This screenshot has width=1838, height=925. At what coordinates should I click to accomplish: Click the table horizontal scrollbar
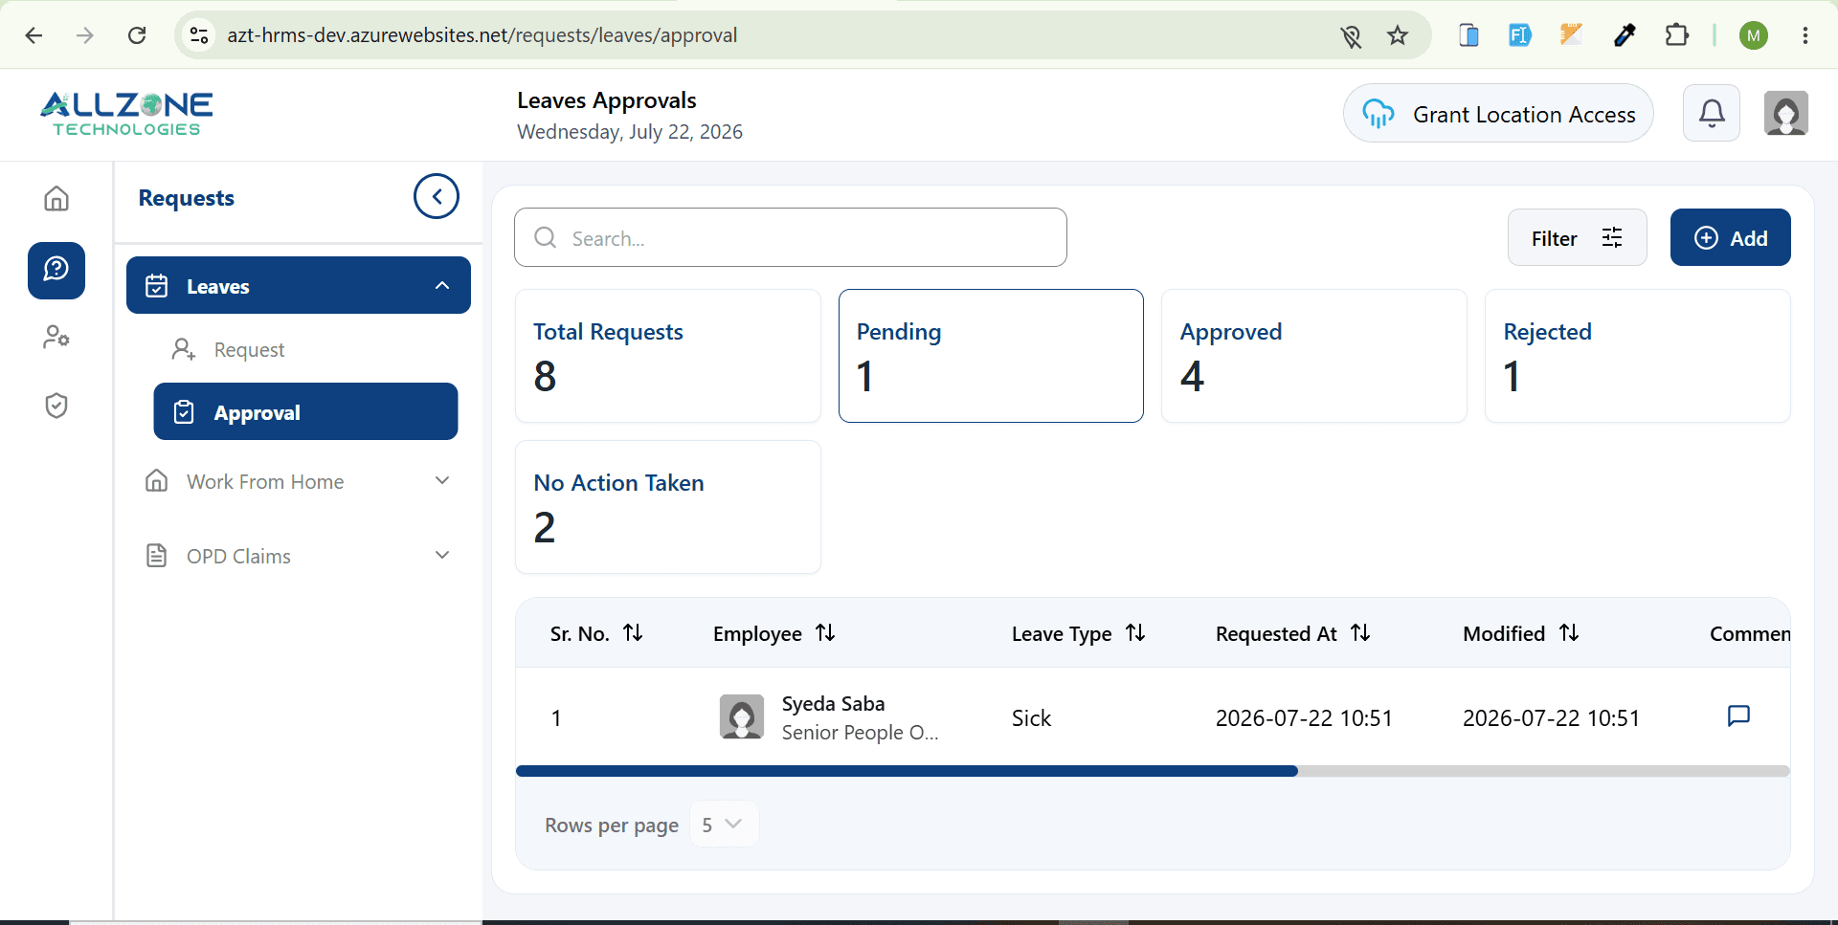pos(907,771)
